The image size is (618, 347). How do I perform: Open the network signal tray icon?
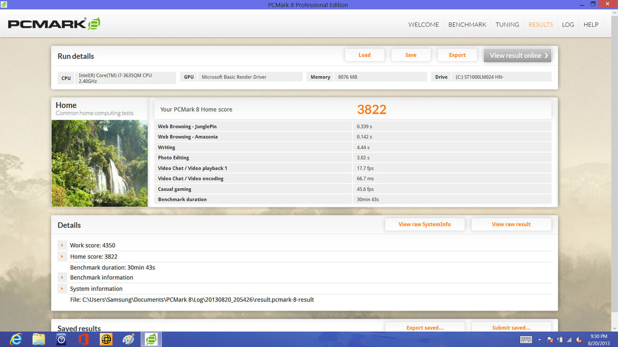pos(569,340)
